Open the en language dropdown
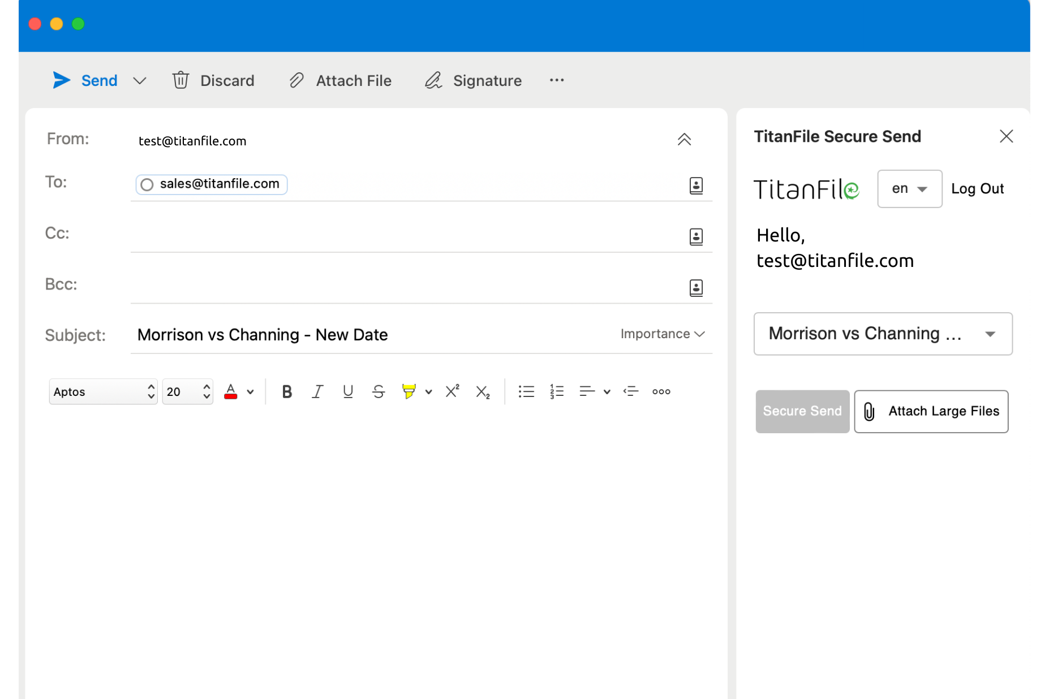Viewport: 1049px width, 699px height. tap(909, 189)
